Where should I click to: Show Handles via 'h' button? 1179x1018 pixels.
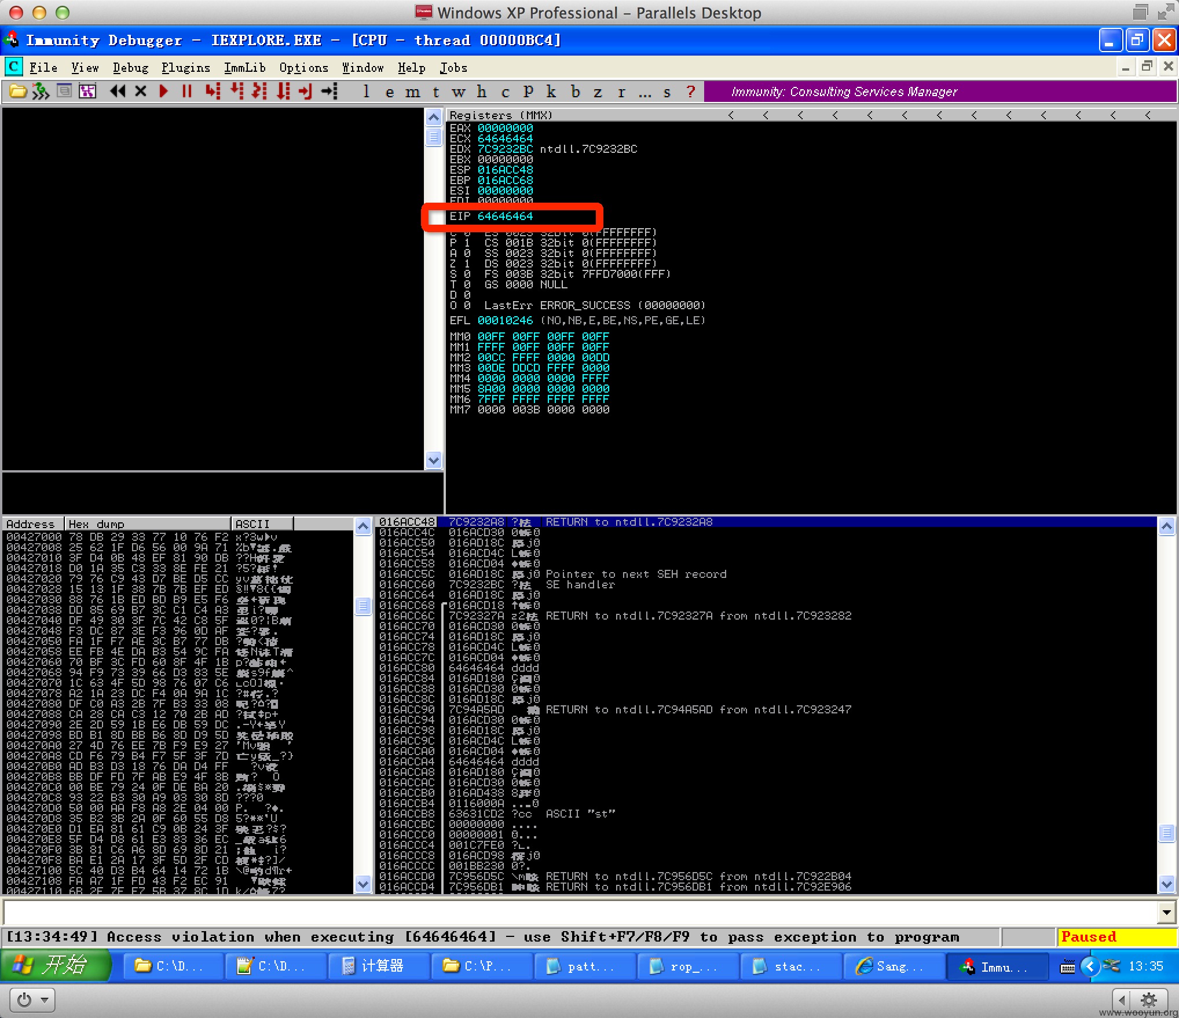(x=482, y=91)
